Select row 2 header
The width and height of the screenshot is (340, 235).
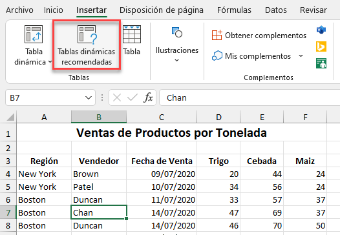click(8, 148)
